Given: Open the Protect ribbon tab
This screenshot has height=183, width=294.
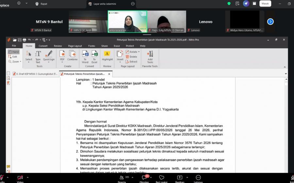Looking at the screenshot, I should 130,46.
